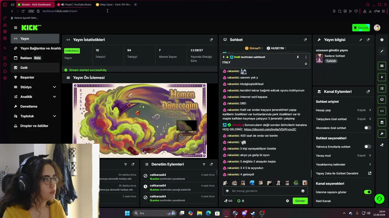
Task: Open the emoji picker in message box
Action: pyautogui.click(x=303, y=191)
